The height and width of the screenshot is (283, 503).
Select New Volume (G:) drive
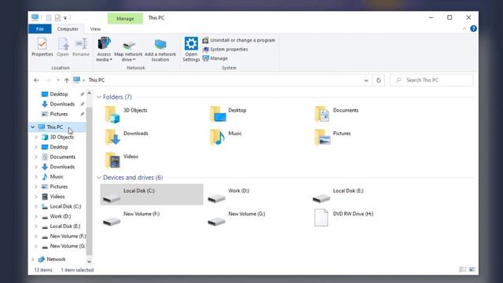(x=236, y=218)
